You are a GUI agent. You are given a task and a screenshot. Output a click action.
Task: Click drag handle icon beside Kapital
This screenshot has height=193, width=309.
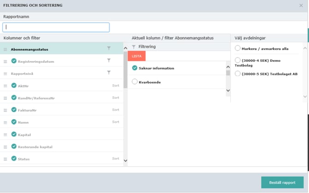tap(6, 135)
